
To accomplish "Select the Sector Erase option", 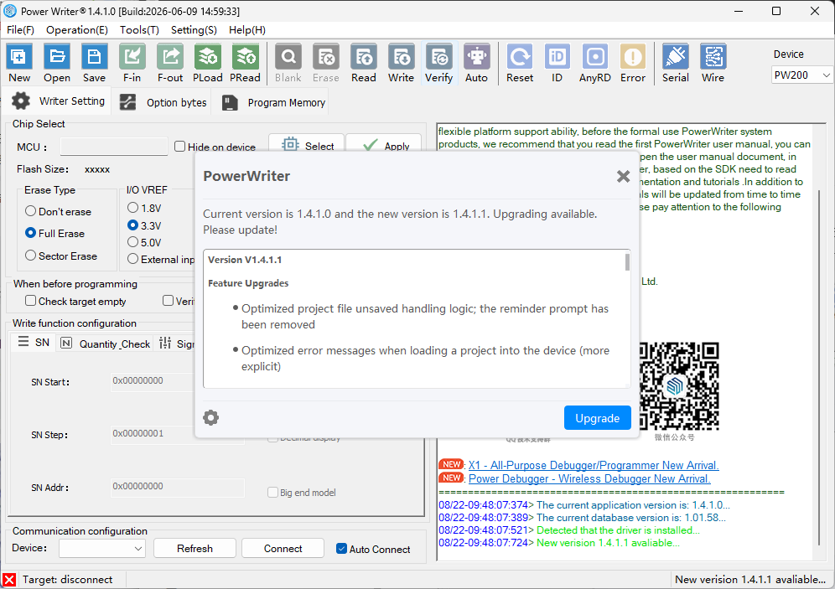I will point(31,256).
